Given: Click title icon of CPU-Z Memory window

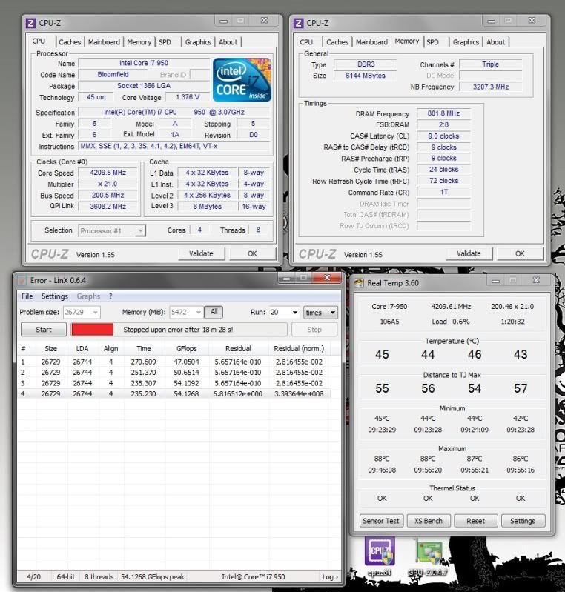Looking at the screenshot, I should 299,23.
